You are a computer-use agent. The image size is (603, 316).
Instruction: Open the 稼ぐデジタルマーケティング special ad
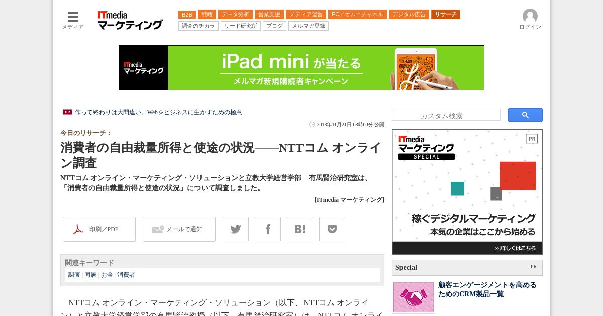pyautogui.click(x=467, y=192)
